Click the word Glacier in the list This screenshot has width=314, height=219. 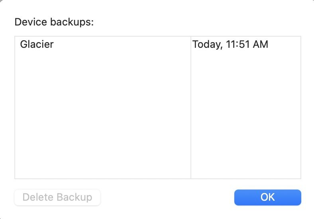[37, 44]
